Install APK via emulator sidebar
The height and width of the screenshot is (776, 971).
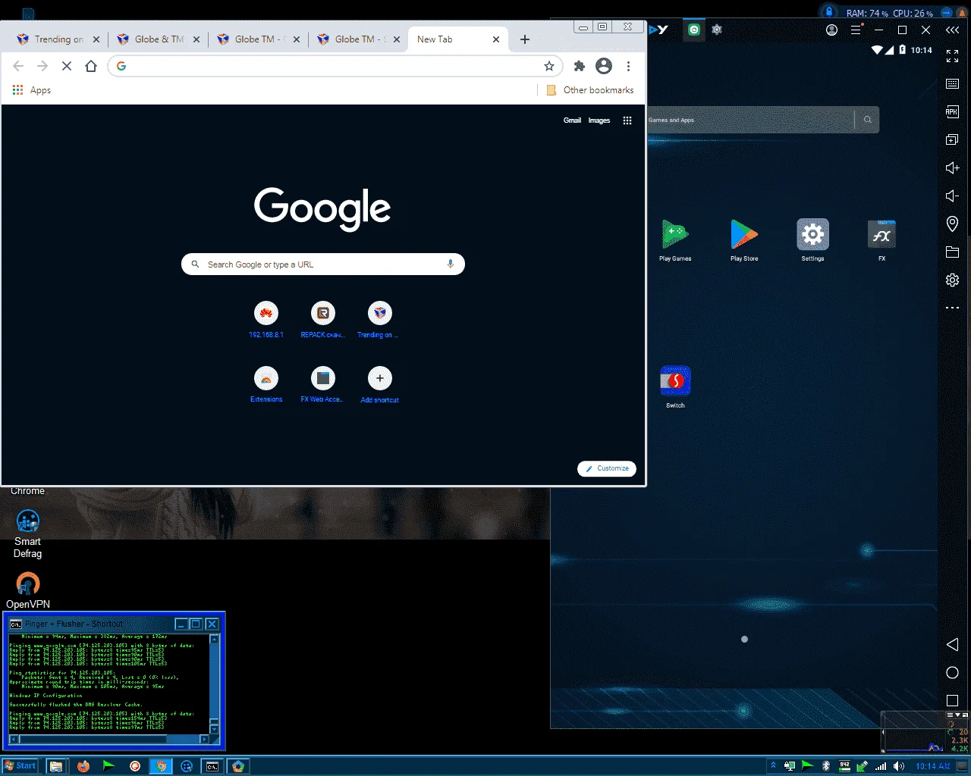click(952, 112)
